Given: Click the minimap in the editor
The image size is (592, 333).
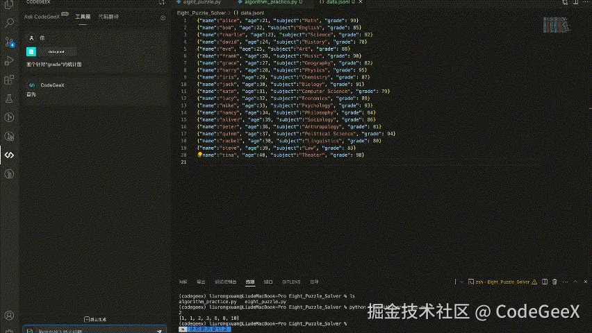Looking at the screenshot, I should tap(556, 25).
